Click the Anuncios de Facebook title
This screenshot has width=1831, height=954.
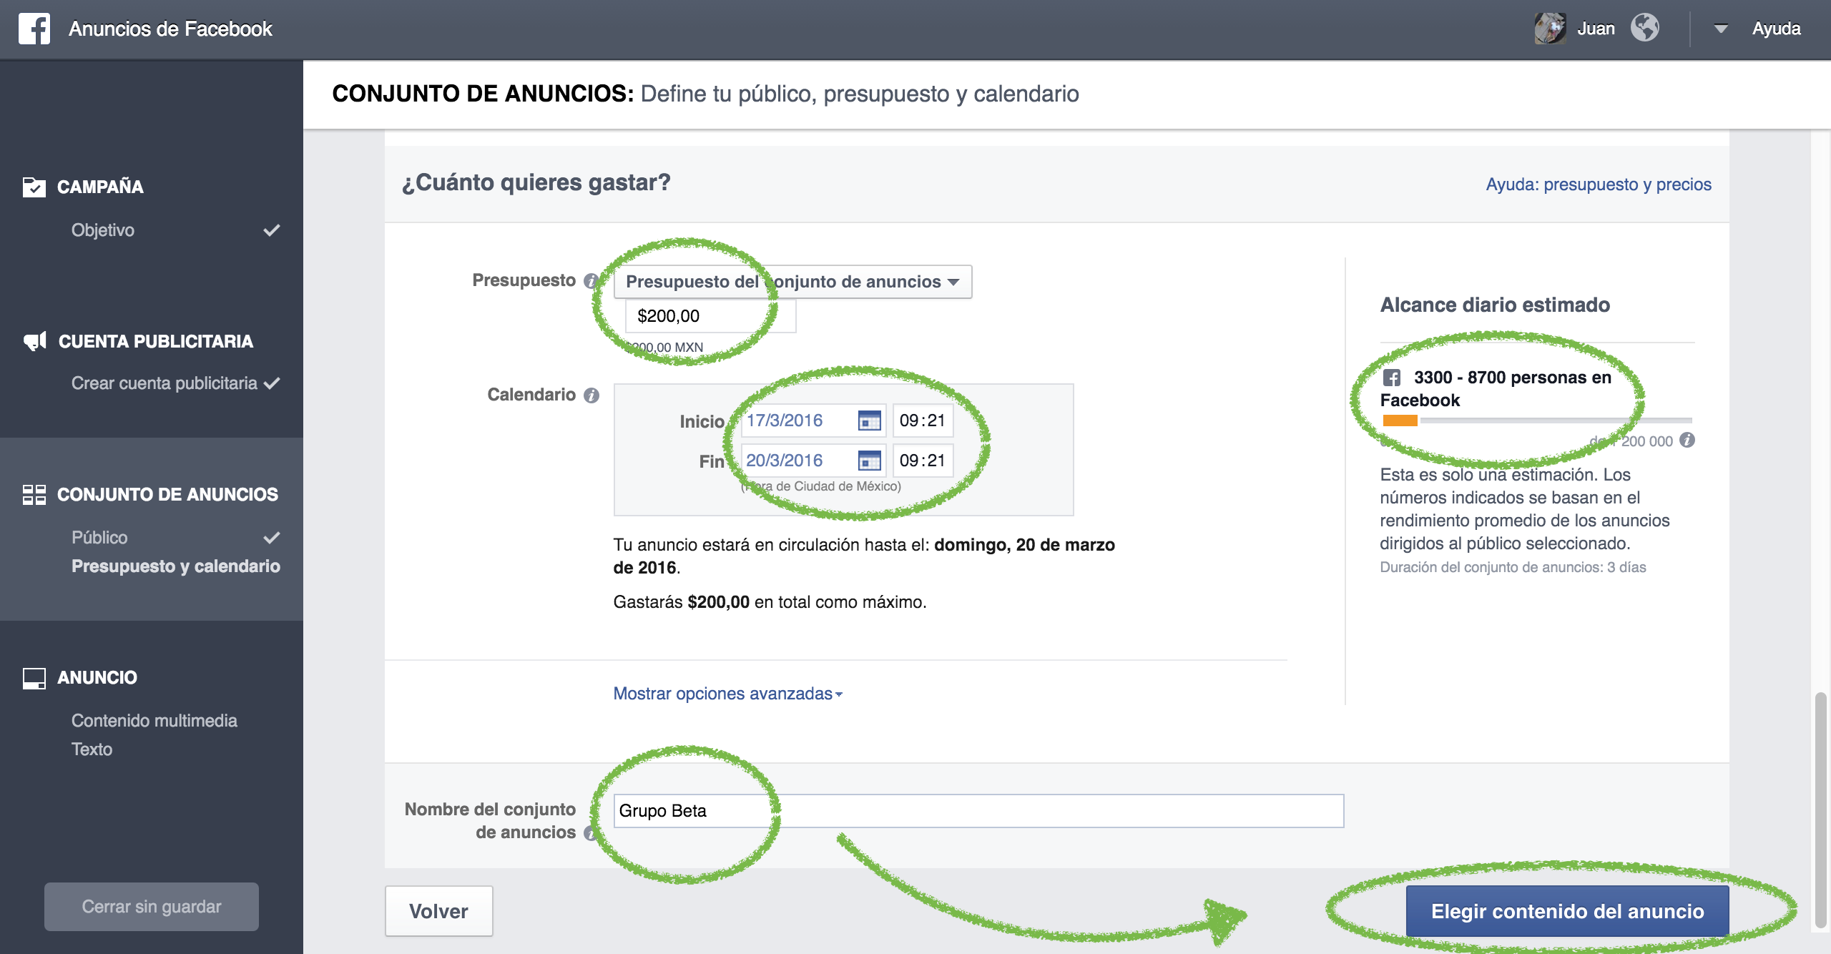coord(170,29)
